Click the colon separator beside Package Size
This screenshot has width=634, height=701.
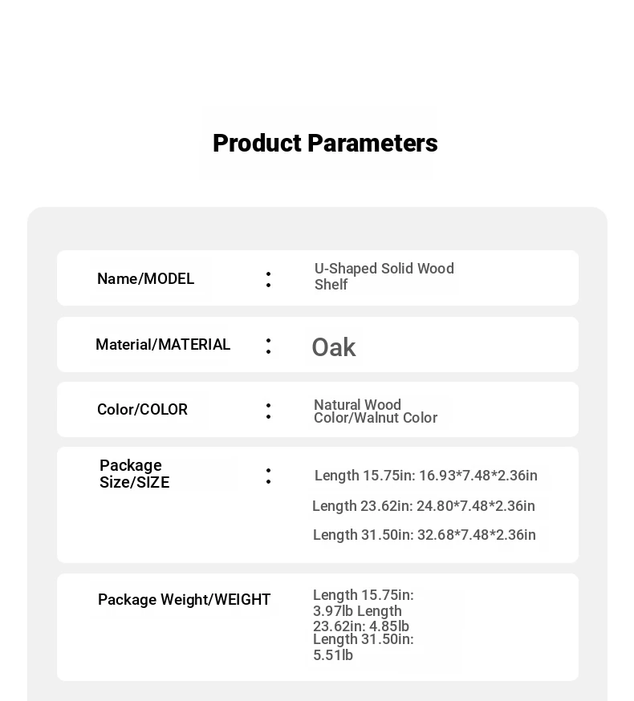click(269, 476)
